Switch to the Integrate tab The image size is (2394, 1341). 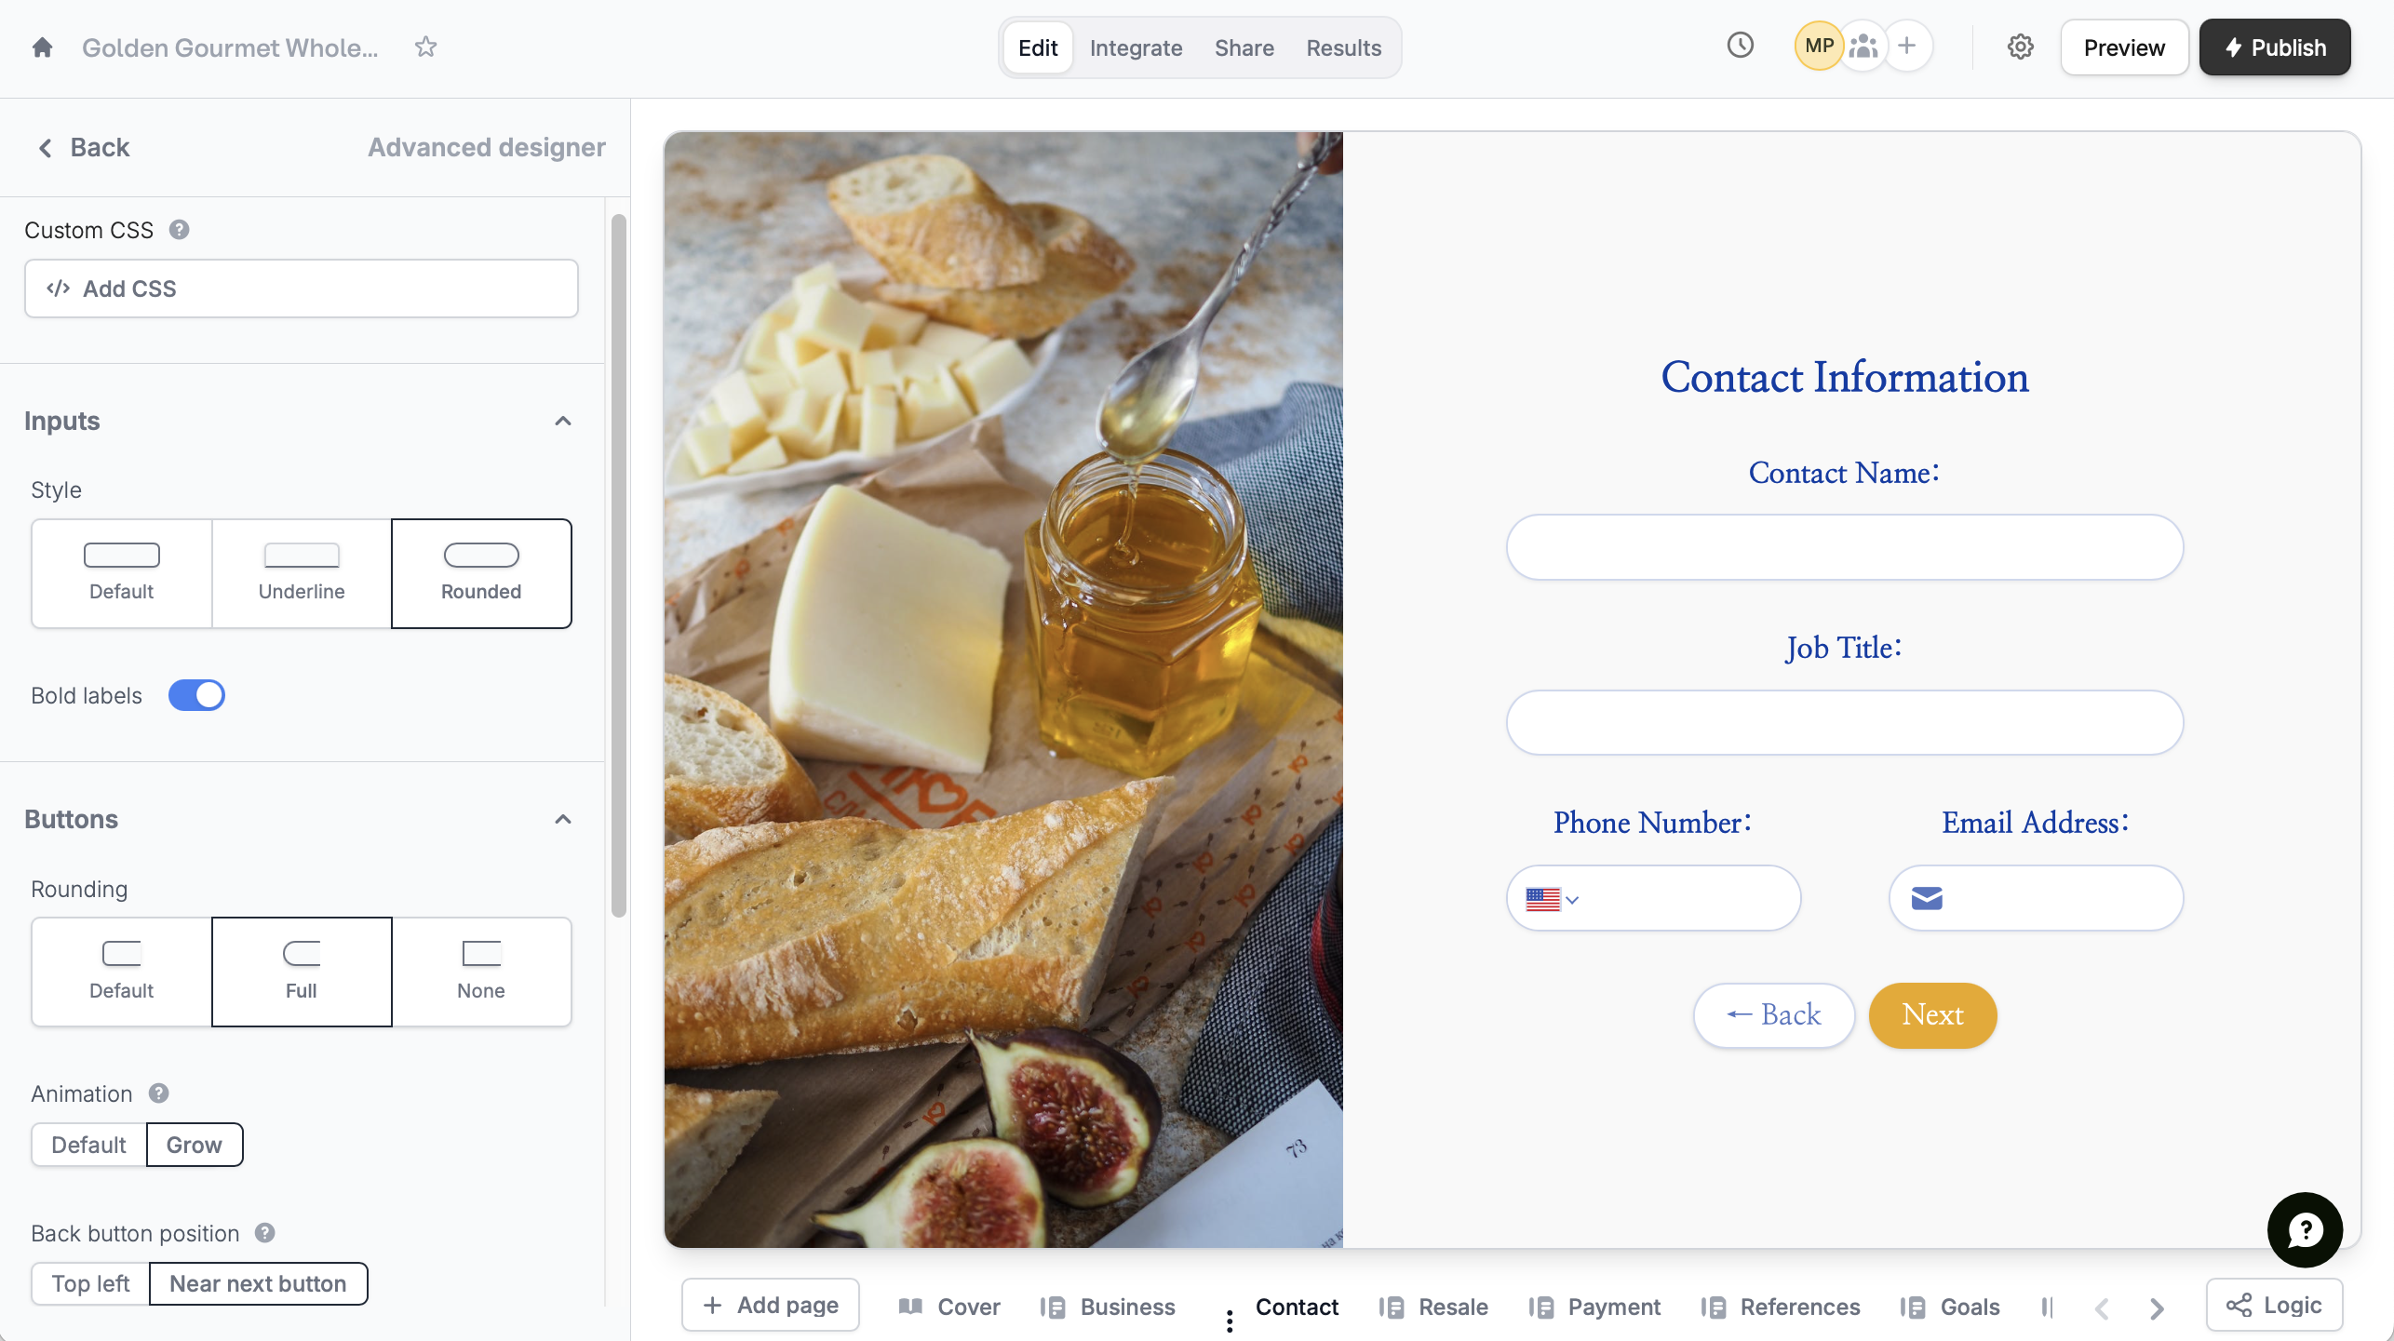click(1136, 47)
